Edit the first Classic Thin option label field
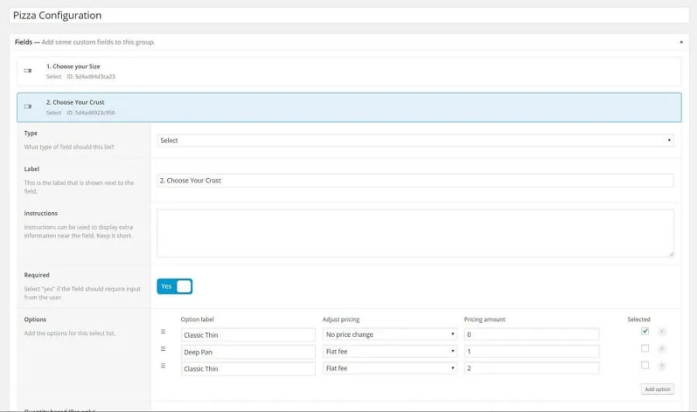The image size is (697, 412). 248,335
